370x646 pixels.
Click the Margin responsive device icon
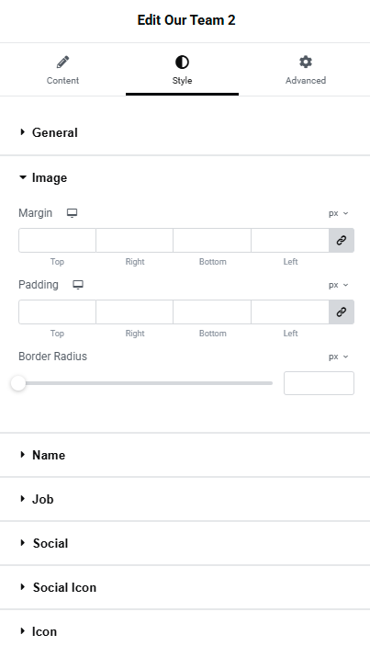[72, 213]
